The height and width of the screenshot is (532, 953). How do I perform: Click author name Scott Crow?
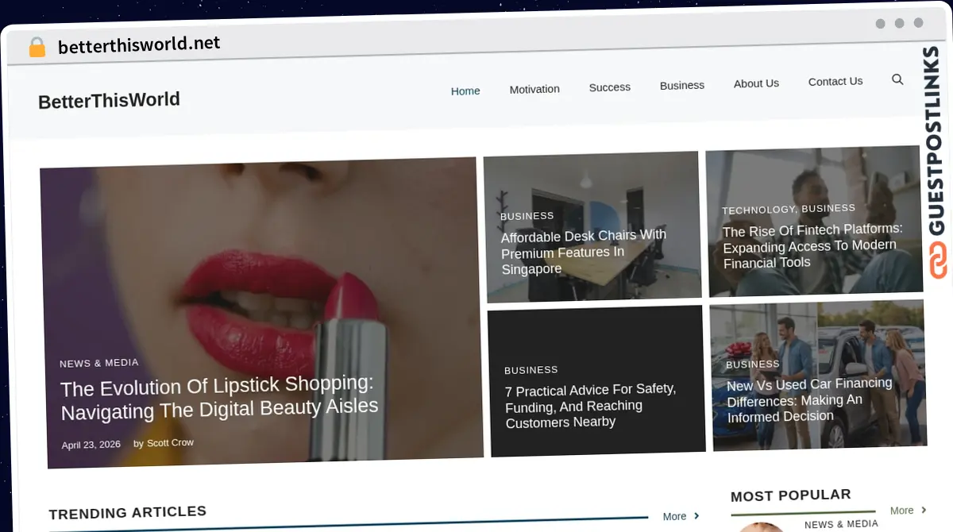tap(170, 443)
